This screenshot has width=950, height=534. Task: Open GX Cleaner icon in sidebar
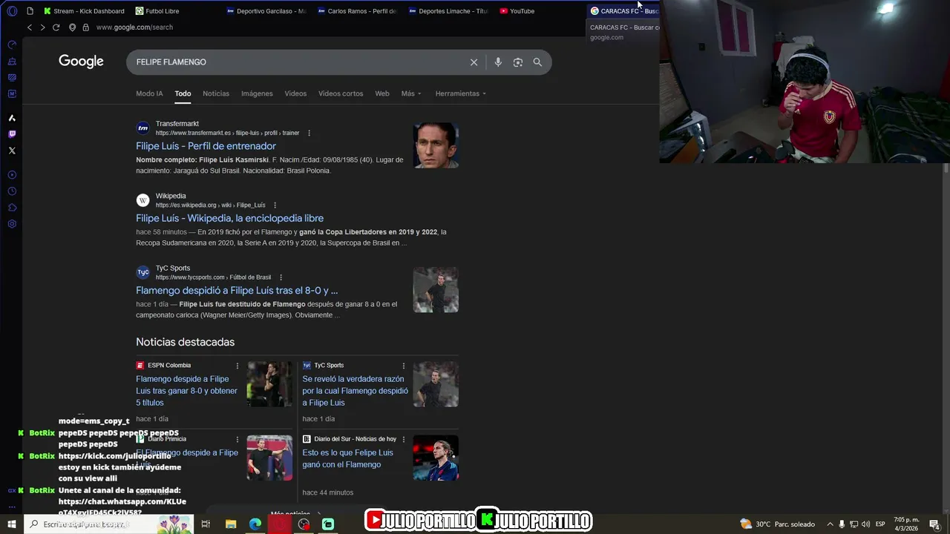[x=12, y=61]
